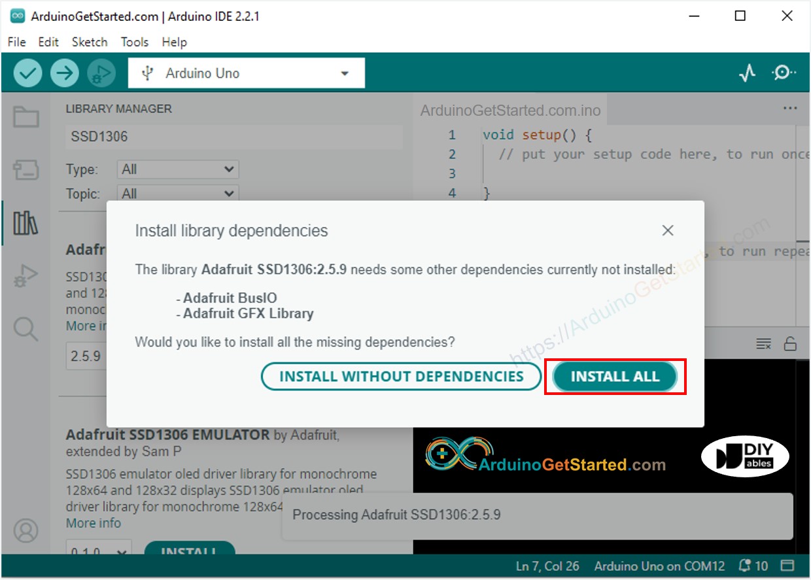Open the Search sidebar icon
Screen dimensions: 811x580
pyautogui.click(x=26, y=329)
